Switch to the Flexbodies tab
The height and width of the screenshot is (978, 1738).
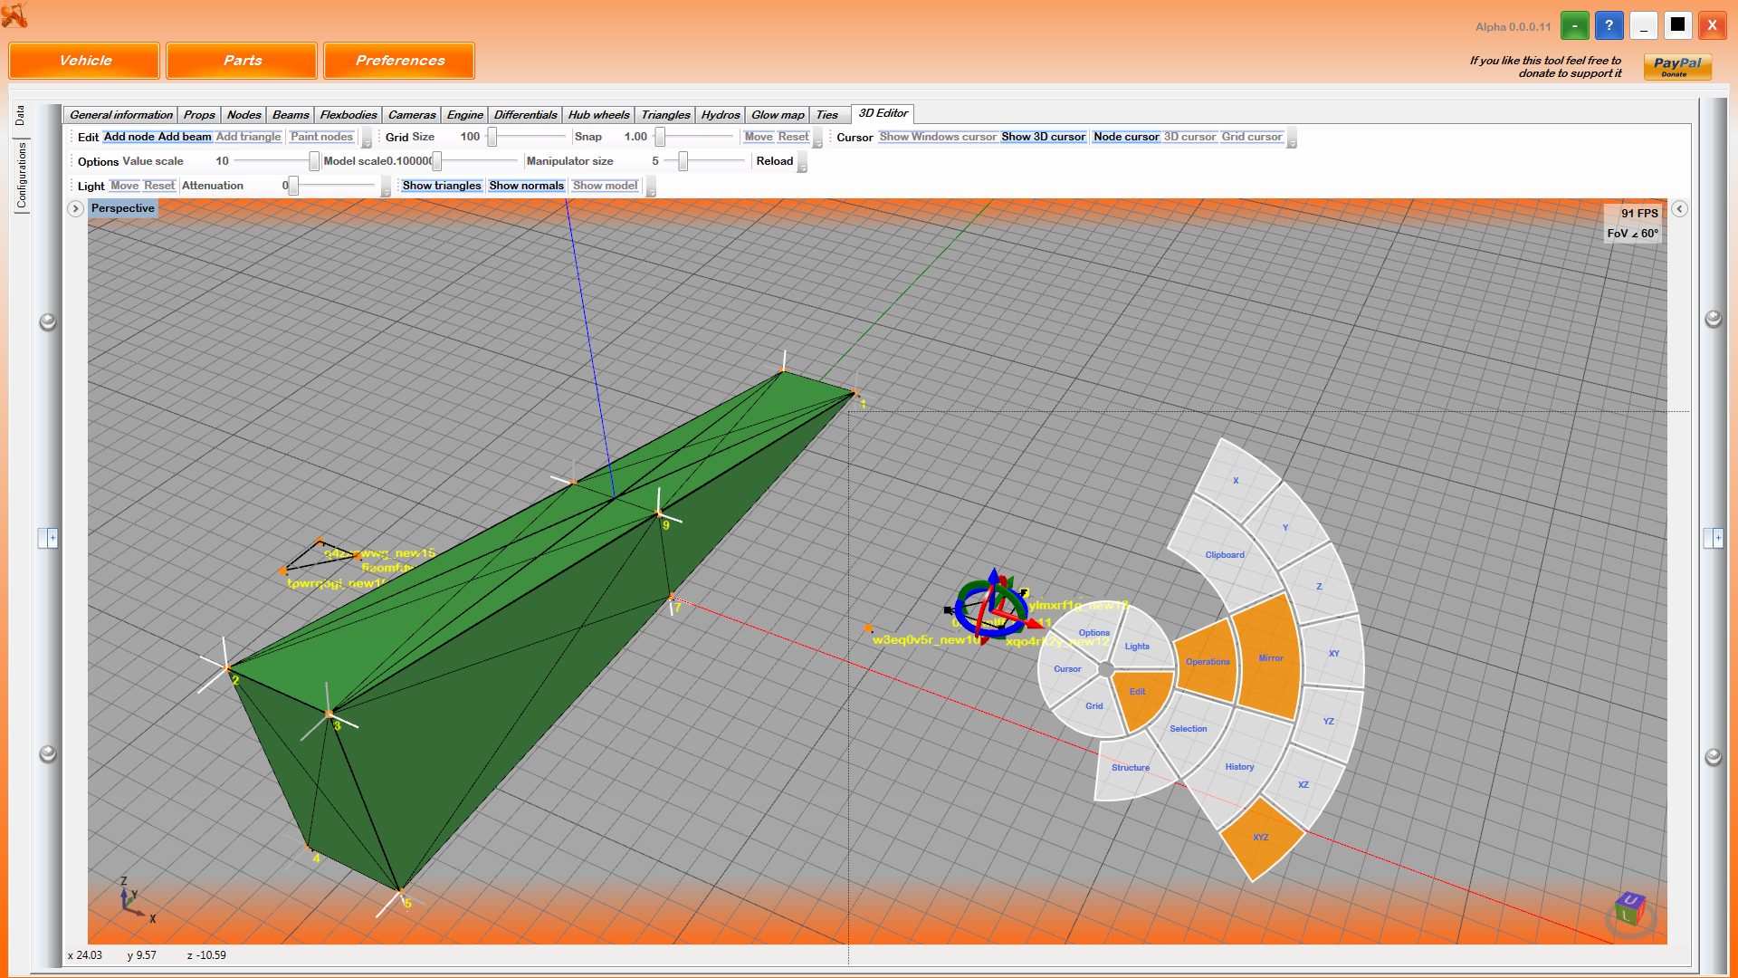(348, 115)
